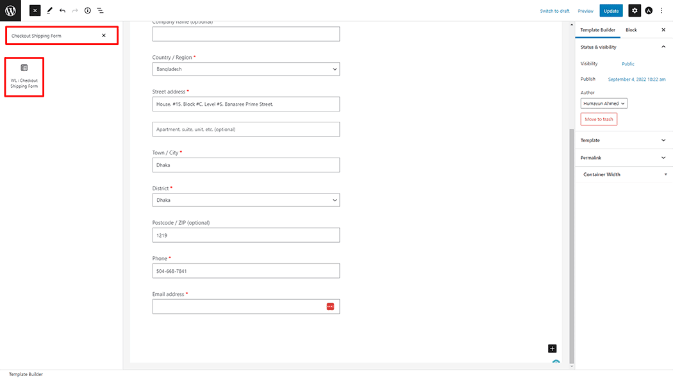Expand the Permalink panel
The height and width of the screenshot is (378, 673).
coord(623,158)
